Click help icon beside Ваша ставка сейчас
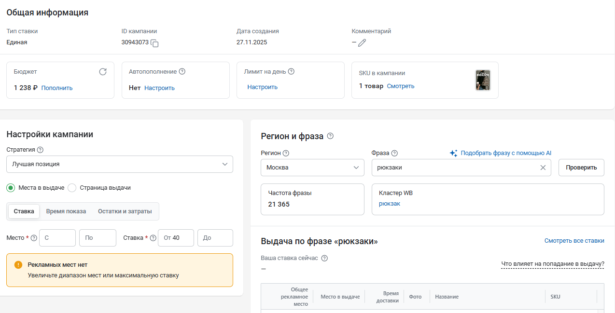 324,258
